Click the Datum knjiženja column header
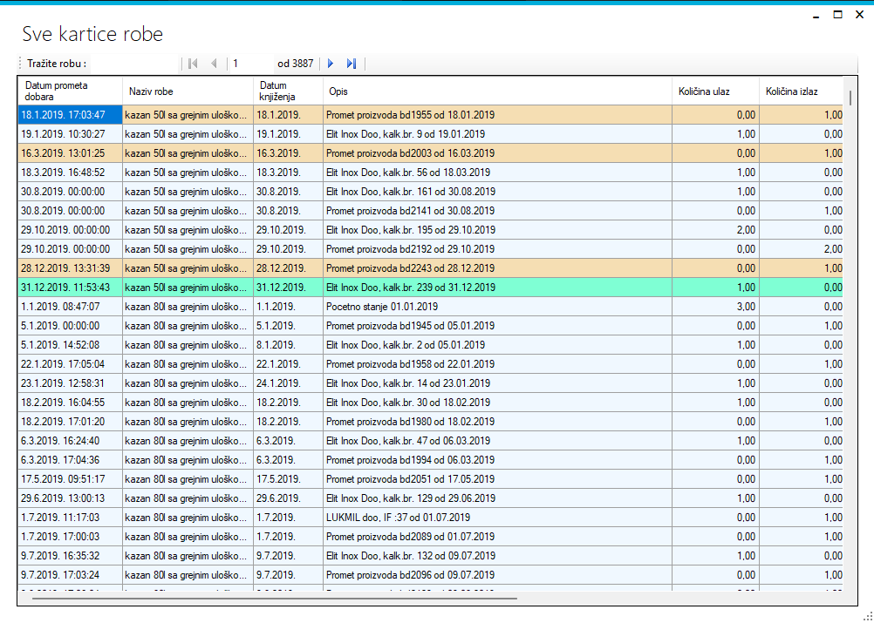Viewport: 874px width, 623px height. [288, 91]
